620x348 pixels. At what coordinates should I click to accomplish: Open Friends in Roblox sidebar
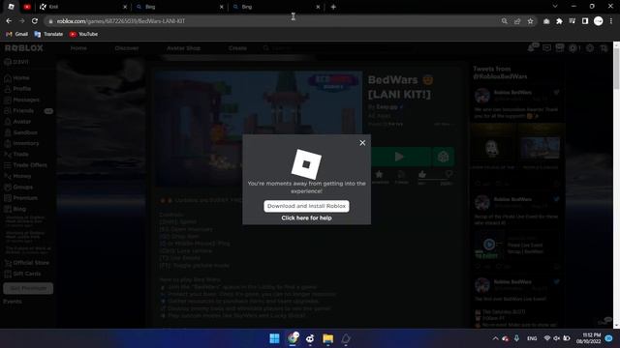[18, 111]
